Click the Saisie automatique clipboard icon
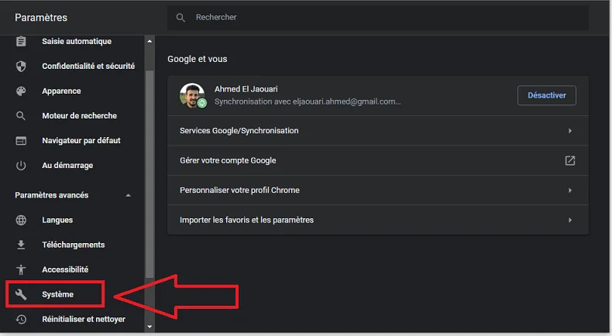 click(21, 41)
